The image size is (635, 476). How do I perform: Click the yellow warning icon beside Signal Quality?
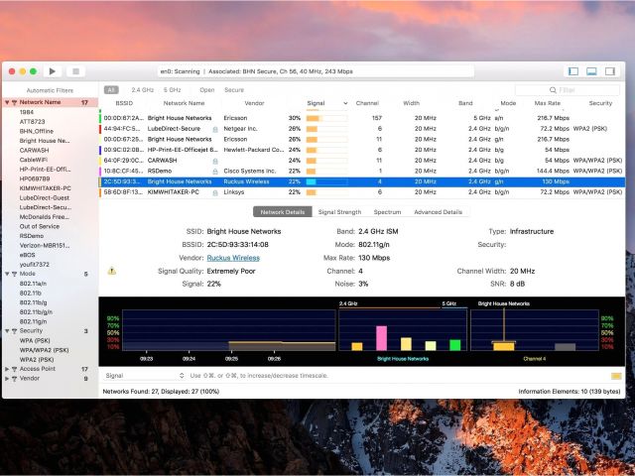click(111, 270)
